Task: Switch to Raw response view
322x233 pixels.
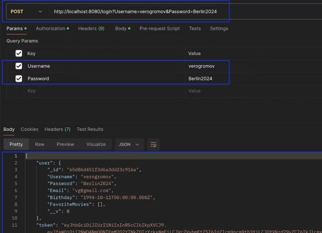Action: point(40,144)
